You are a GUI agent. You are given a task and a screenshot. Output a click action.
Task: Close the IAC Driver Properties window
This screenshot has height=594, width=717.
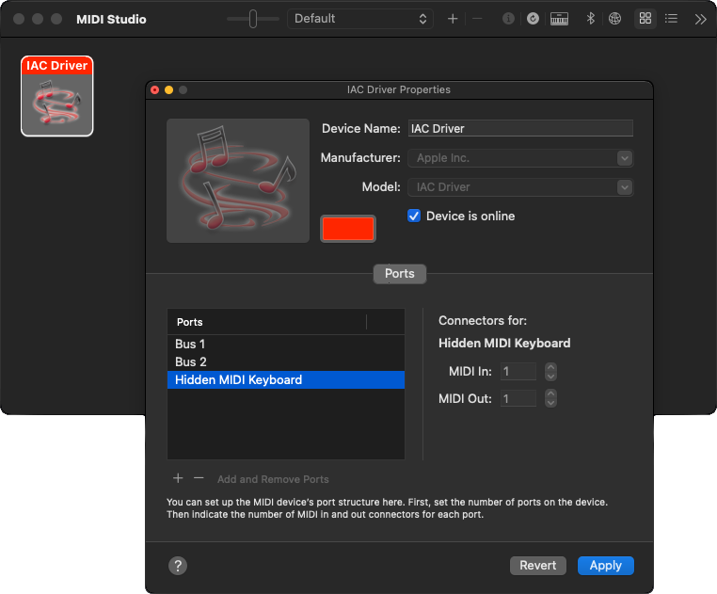tap(155, 90)
